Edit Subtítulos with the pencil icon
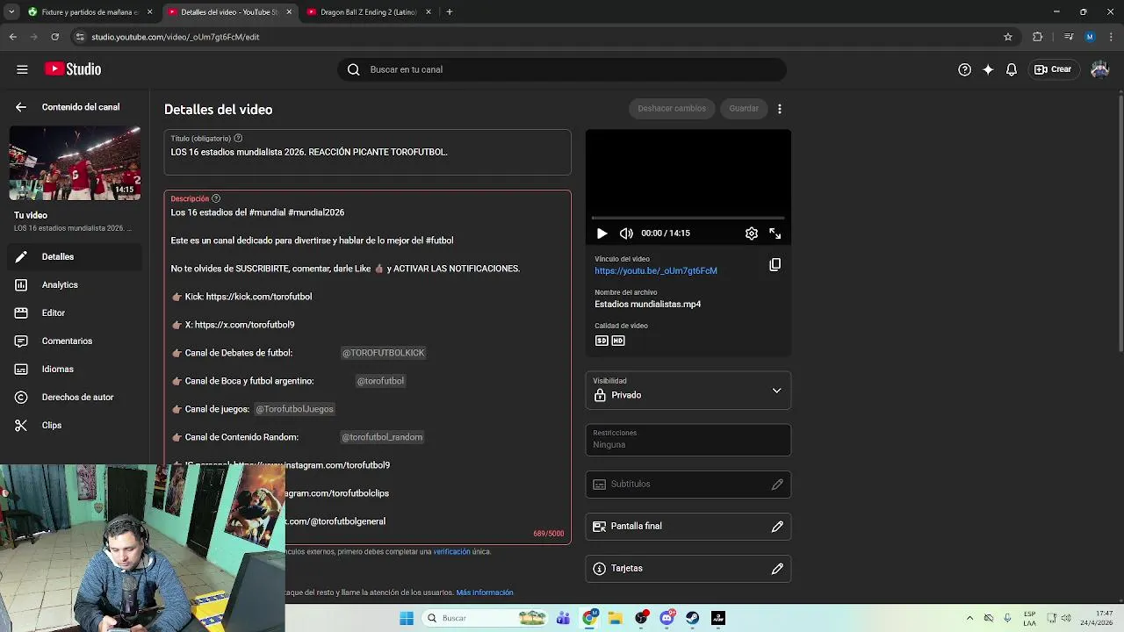Screen dimensions: 1124x632 point(777,485)
